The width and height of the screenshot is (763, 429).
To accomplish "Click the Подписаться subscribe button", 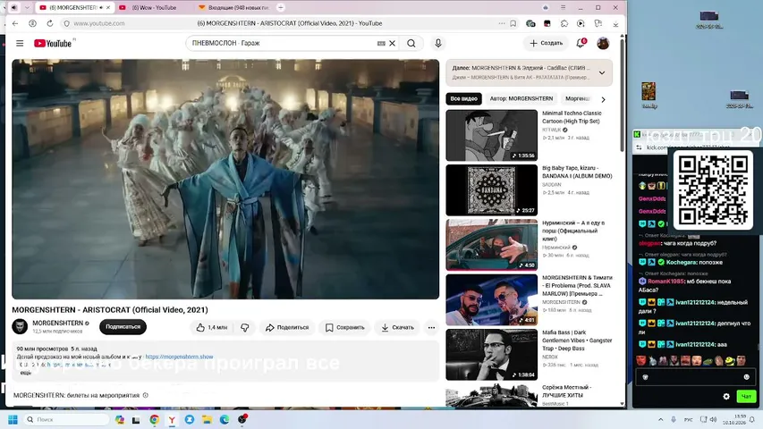I will [123, 327].
